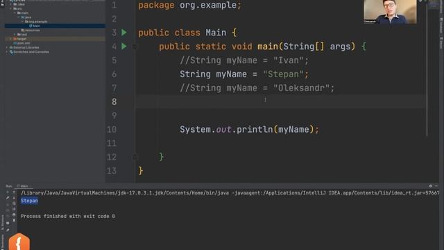Click the presenter webcam thumbnail
The width and height of the screenshot is (444, 250).
tap(390, 12)
